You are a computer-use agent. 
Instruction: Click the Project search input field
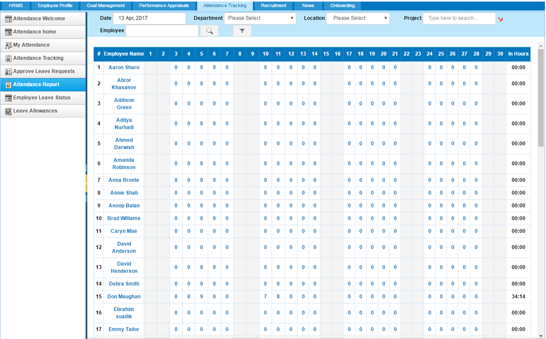tap(459, 18)
